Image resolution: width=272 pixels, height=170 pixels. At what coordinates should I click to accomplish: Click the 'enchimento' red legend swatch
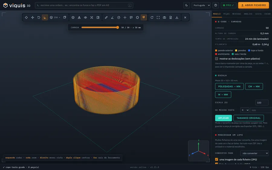(x=216, y=54)
